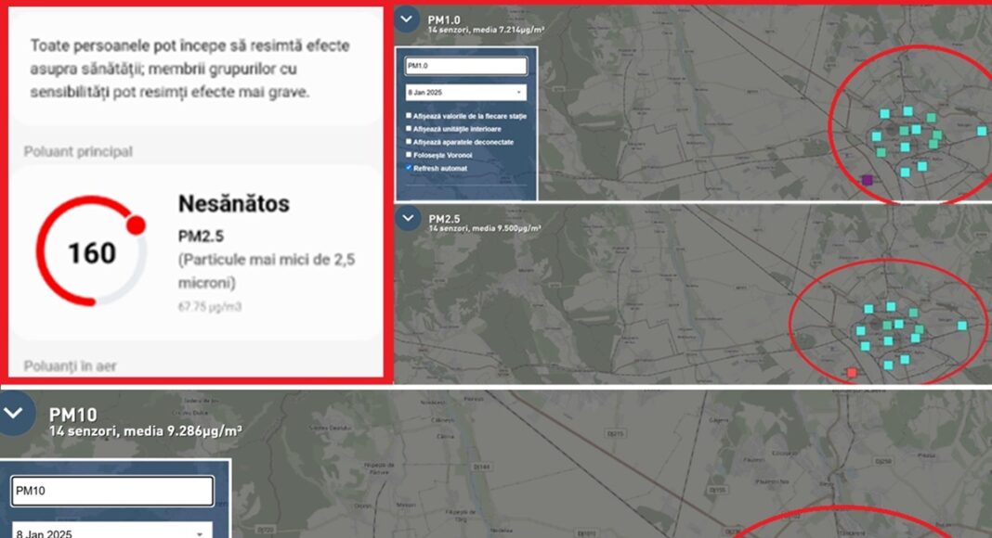This screenshot has height=538, width=992.
Task: Disable the 'Refresh automat' checkbox
Action: click(408, 168)
